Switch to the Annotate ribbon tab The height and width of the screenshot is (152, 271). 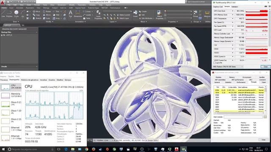20,8
